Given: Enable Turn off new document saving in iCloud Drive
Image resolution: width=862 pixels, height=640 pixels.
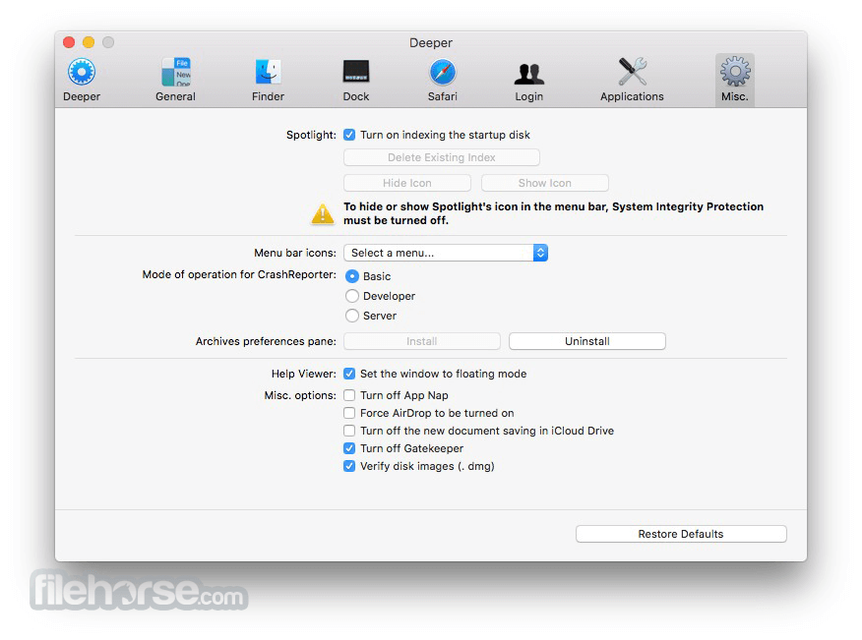Looking at the screenshot, I should (x=349, y=431).
